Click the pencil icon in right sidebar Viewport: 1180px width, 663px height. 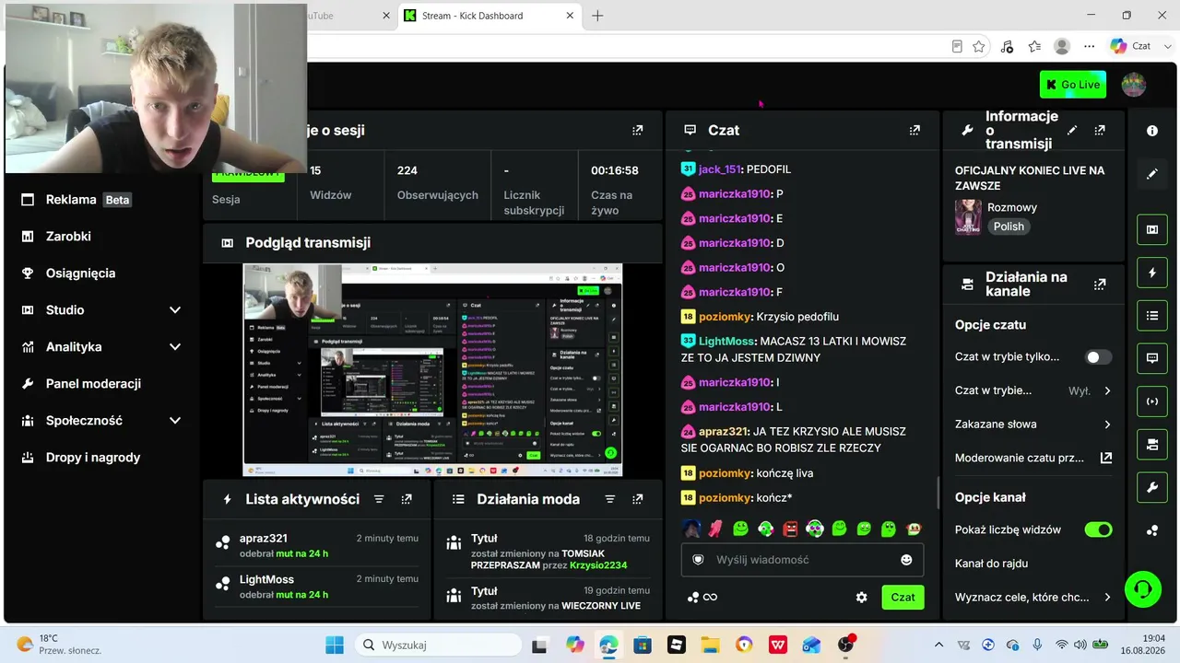[x=1152, y=174]
